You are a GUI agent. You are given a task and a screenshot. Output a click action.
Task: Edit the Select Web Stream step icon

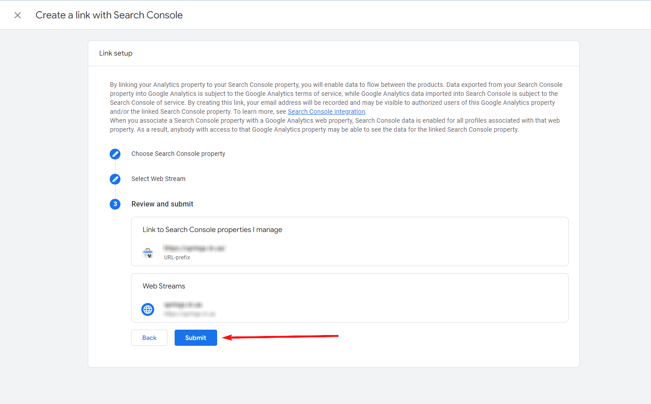coord(115,179)
